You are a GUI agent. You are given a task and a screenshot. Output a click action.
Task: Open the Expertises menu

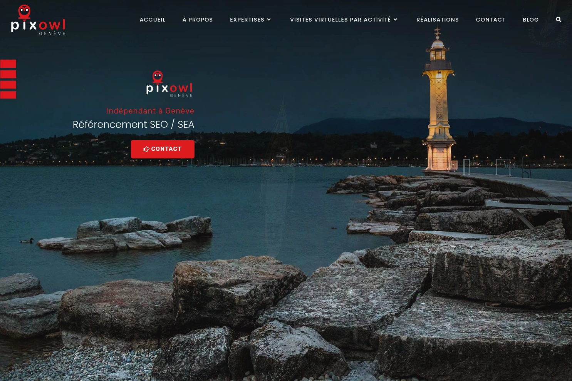click(x=247, y=20)
